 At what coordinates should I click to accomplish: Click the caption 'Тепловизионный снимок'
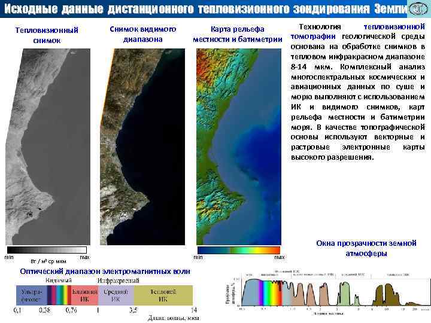pyautogui.click(x=47, y=35)
